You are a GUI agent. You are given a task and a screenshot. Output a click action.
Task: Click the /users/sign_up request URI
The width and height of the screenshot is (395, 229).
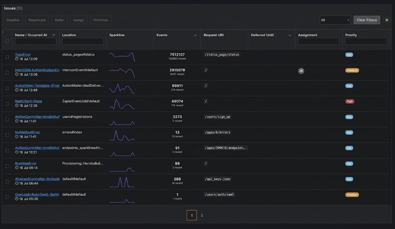point(218,117)
